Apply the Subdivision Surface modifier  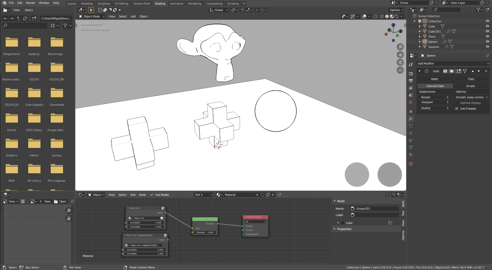(434, 79)
